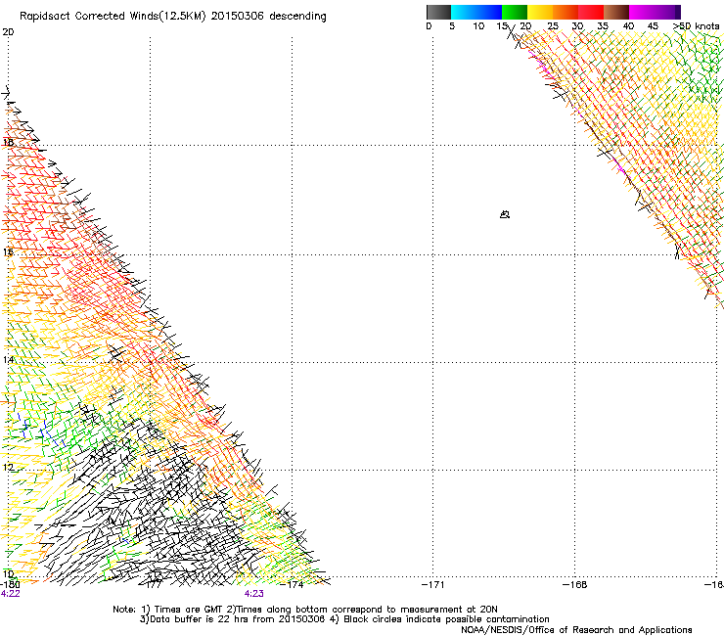Click the latitude label 20
This screenshot has height=636, width=724.
pos(8,32)
